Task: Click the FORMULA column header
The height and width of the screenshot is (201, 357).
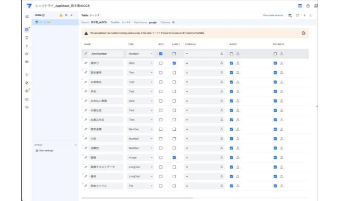Action: (191, 44)
